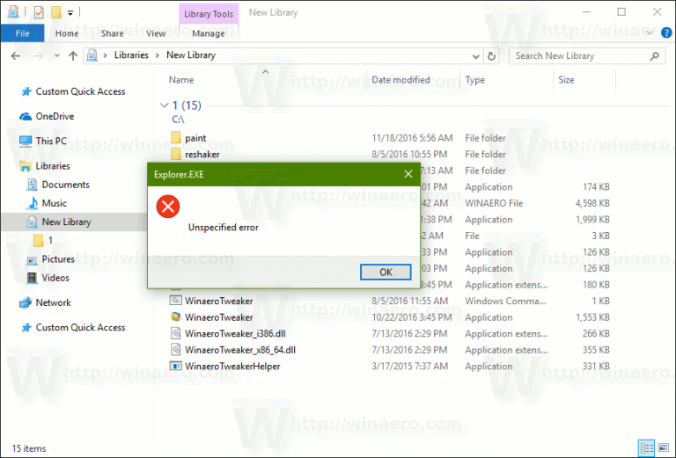The width and height of the screenshot is (676, 458).
Task: Close the Explorer.EXE error dialog
Action: (x=408, y=174)
